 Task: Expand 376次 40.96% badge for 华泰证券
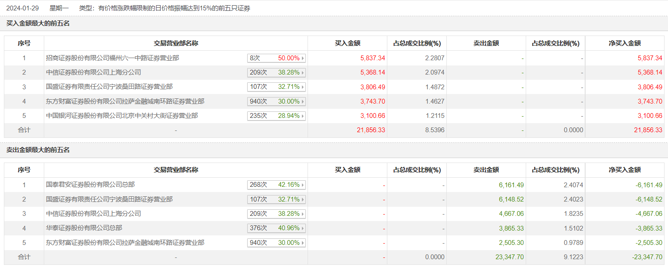276,228
